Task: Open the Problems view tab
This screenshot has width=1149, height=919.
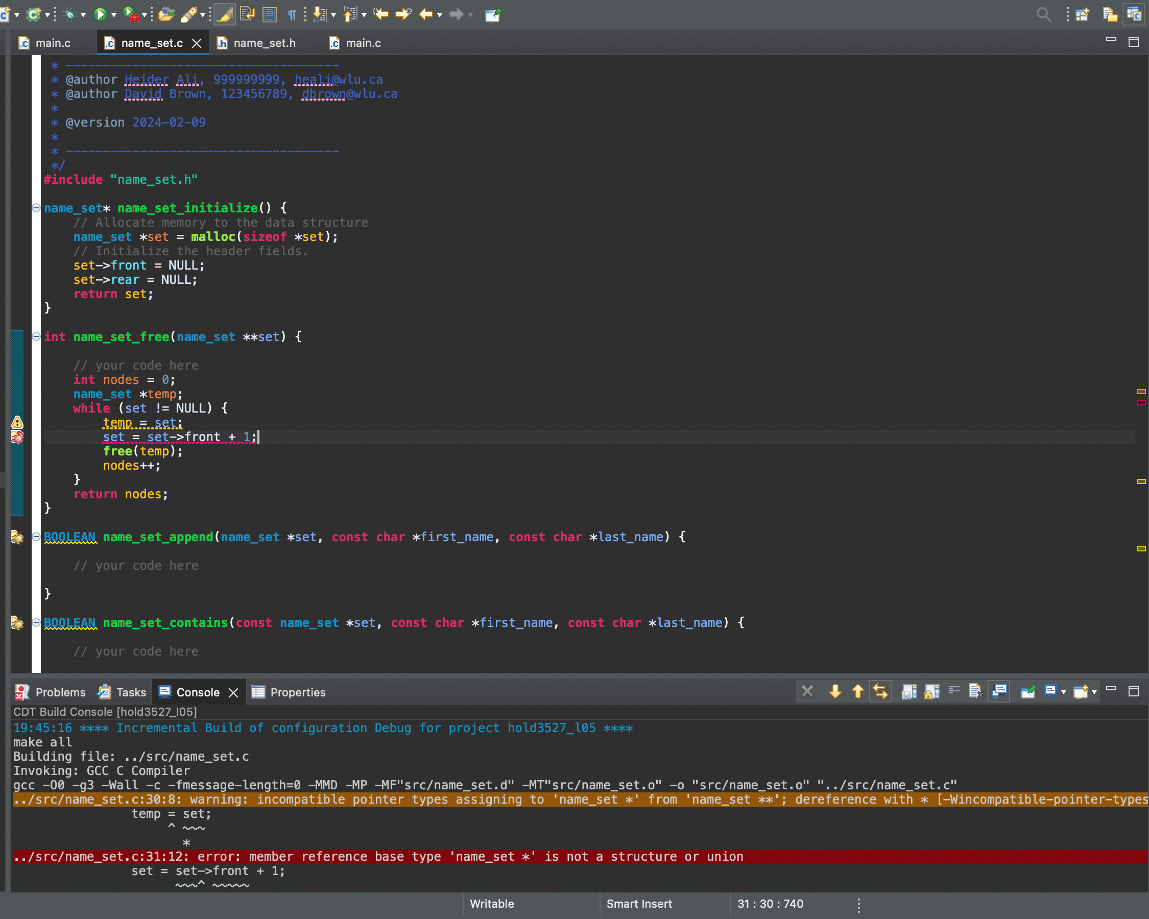Action: [x=60, y=692]
